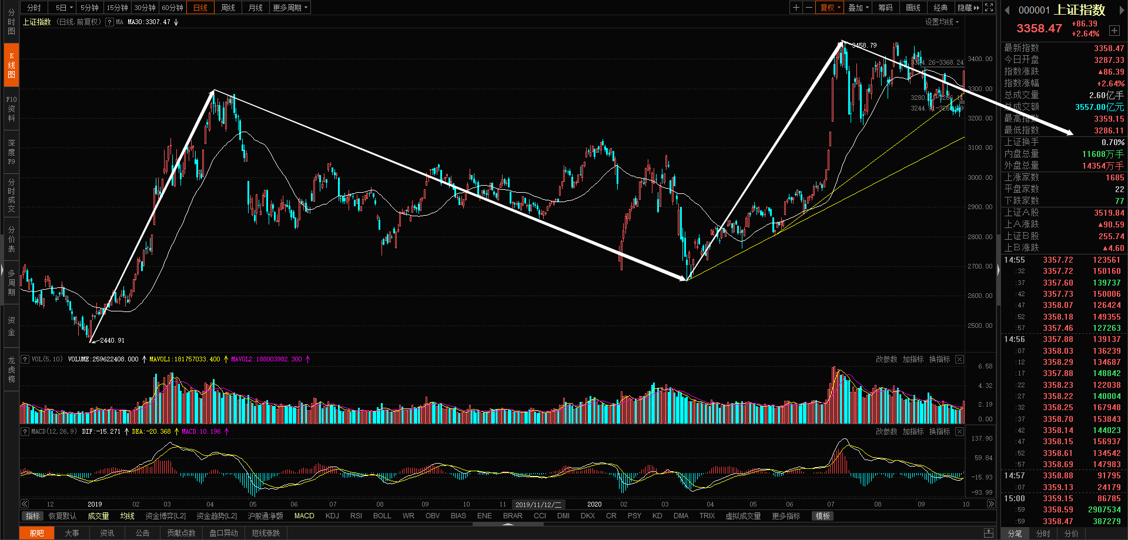Close the VOL indicator panel

[959, 359]
